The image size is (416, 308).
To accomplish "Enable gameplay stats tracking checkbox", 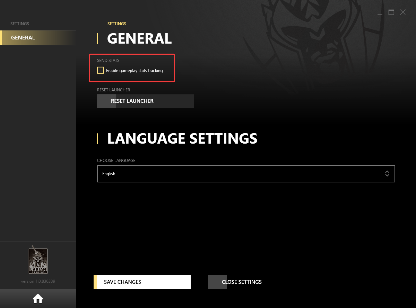I will (101, 70).
